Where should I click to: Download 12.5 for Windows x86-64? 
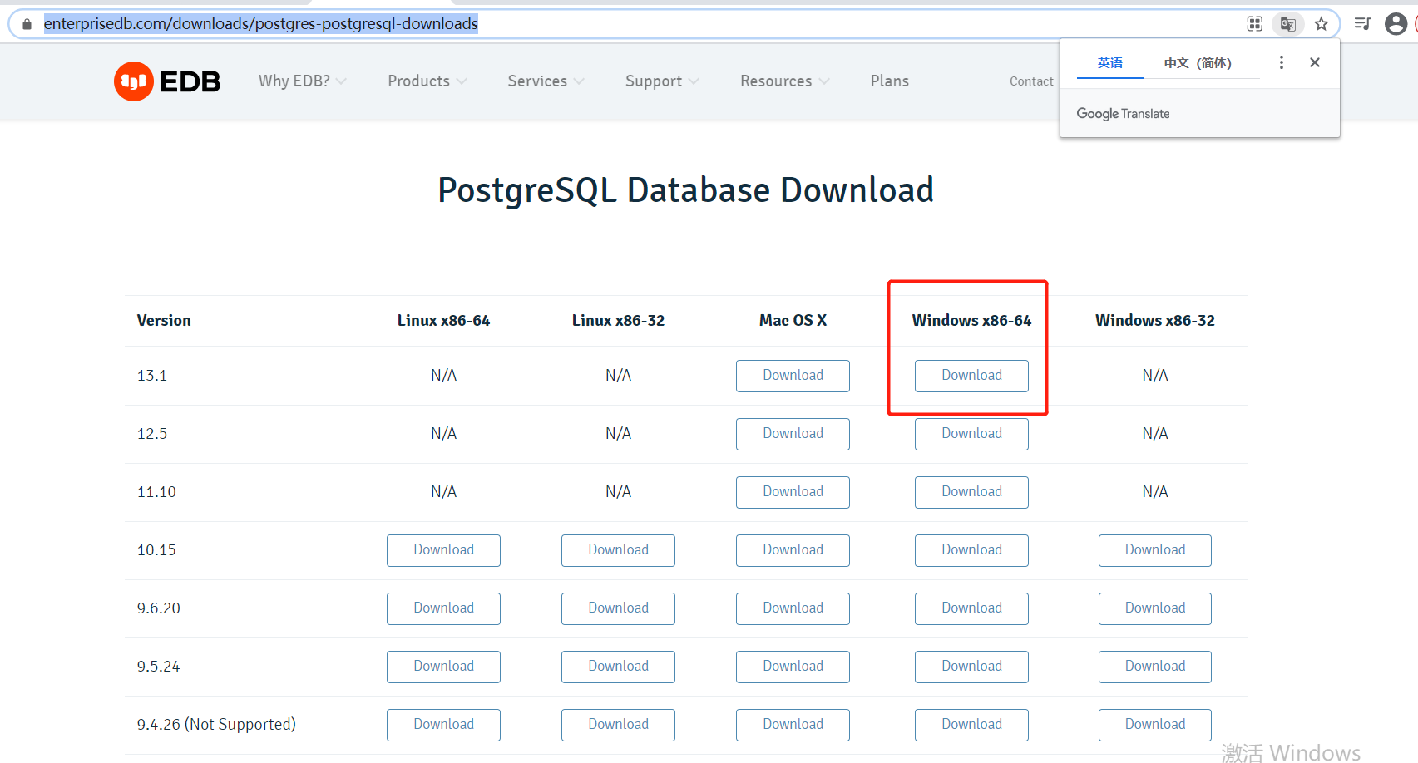pos(971,434)
